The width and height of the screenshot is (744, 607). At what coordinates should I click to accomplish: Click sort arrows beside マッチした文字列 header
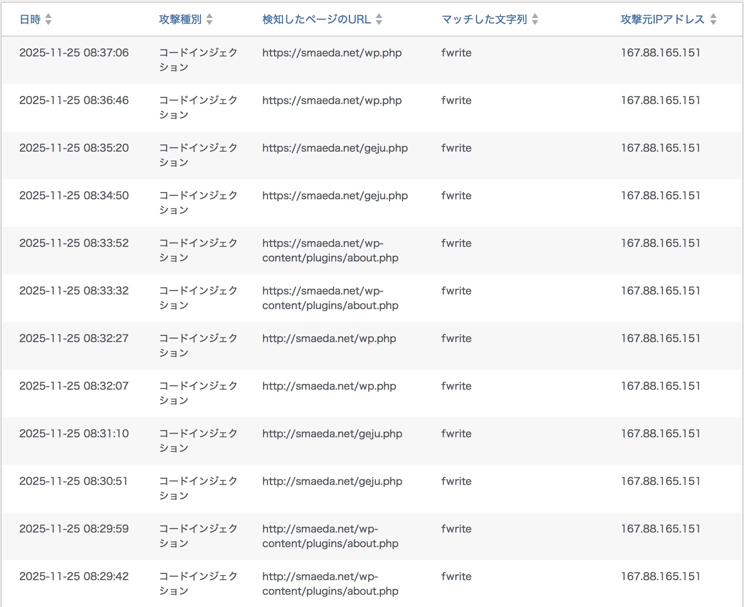(x=535, y=19)
